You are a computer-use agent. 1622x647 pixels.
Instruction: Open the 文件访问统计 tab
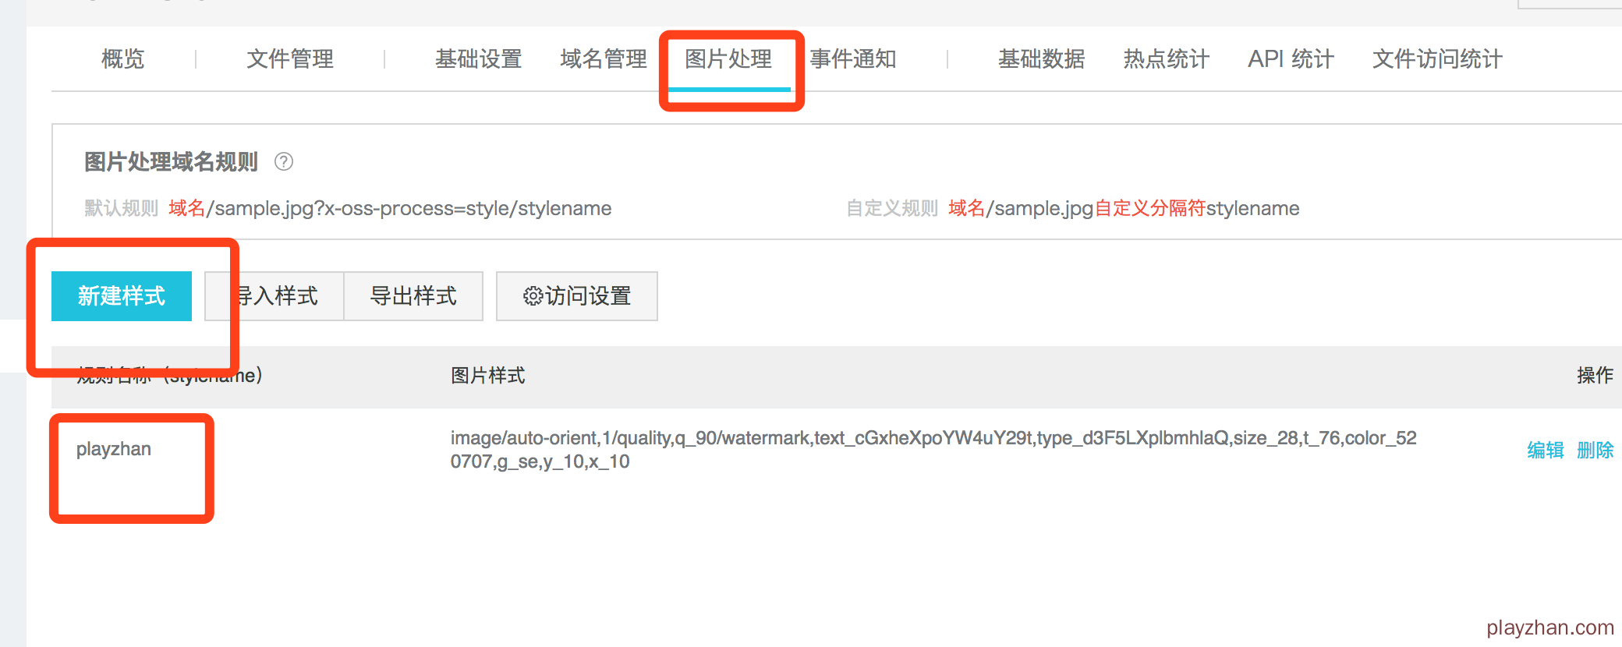click(1437, 59)
